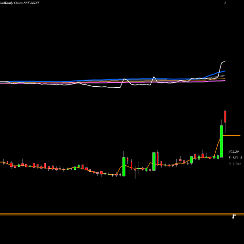Click the latest red candle at the chart top
Viewport: 244px width, 244px height.
(225, 117)
